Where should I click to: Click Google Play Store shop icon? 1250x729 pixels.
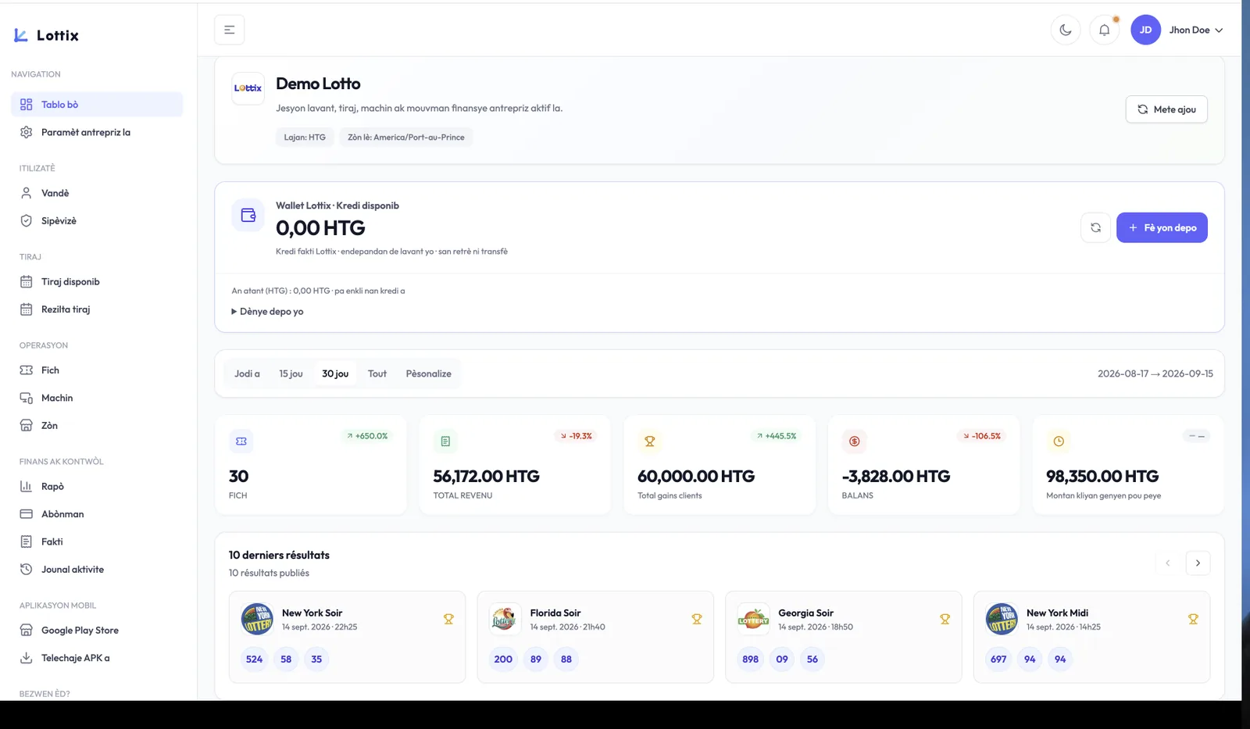(x=26, y=630)
